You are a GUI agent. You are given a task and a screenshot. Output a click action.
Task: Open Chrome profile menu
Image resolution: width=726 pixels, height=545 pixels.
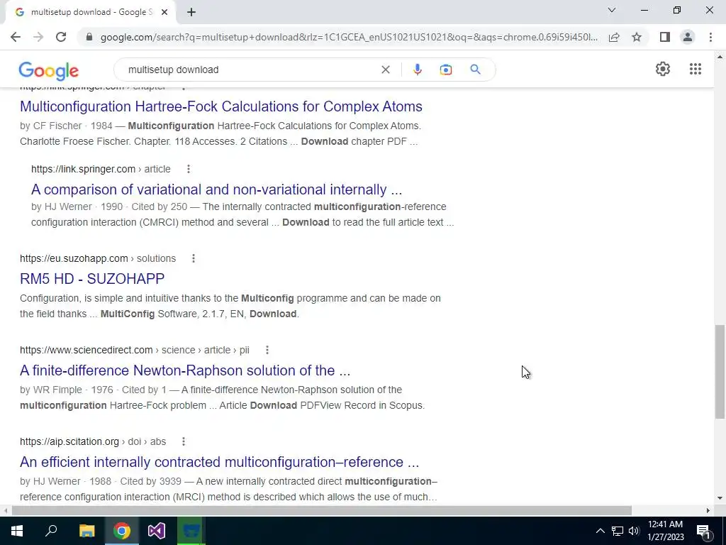point(688,37)
